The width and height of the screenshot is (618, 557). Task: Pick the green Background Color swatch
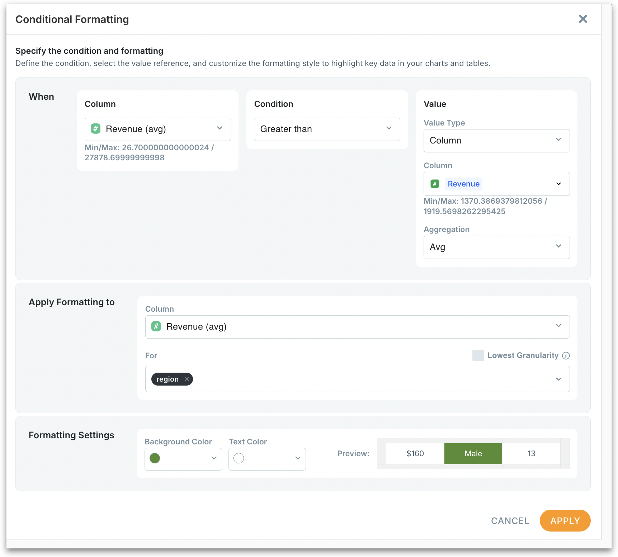(155, 458)
